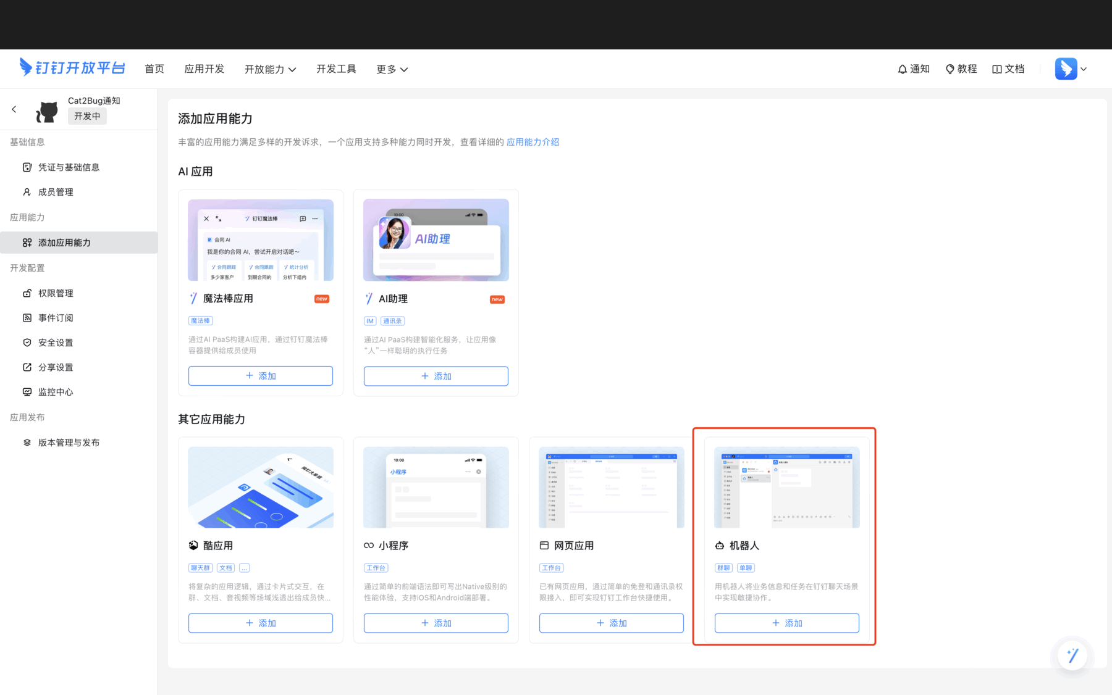Click the AI助理 wand icon

click(369, 298)
